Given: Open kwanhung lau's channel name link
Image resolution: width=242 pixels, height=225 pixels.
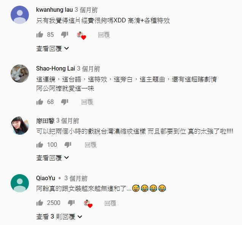Looking at the screenshot, I should pos(54,10).
